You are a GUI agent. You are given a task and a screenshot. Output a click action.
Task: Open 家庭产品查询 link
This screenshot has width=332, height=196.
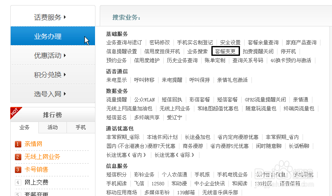pos(301,43)
